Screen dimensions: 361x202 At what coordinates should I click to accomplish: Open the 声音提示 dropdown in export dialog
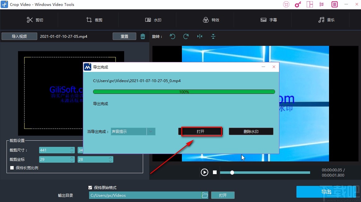click(151, 131)
